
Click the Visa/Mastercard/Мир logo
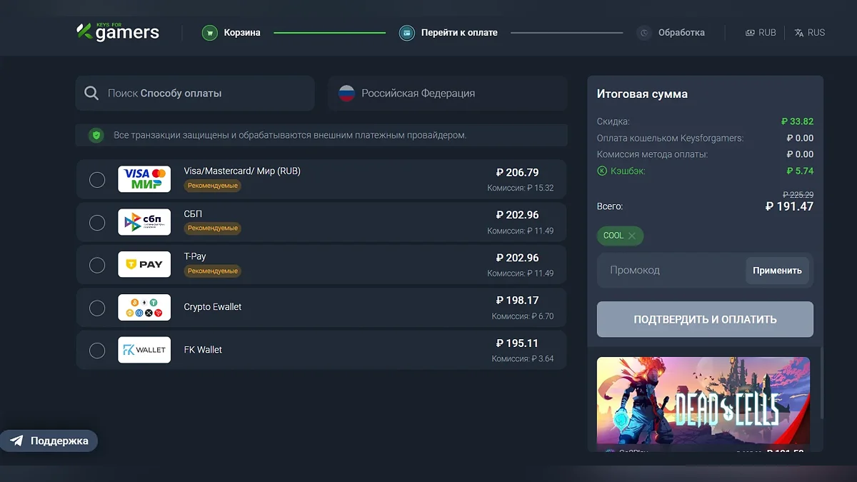click(x=144, y=179)
